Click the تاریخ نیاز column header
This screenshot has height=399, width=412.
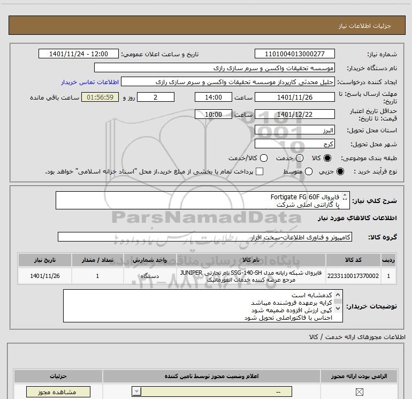(45, 260)
